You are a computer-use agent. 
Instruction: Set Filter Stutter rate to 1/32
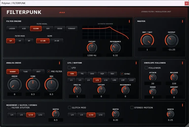(x=40, y=115)
